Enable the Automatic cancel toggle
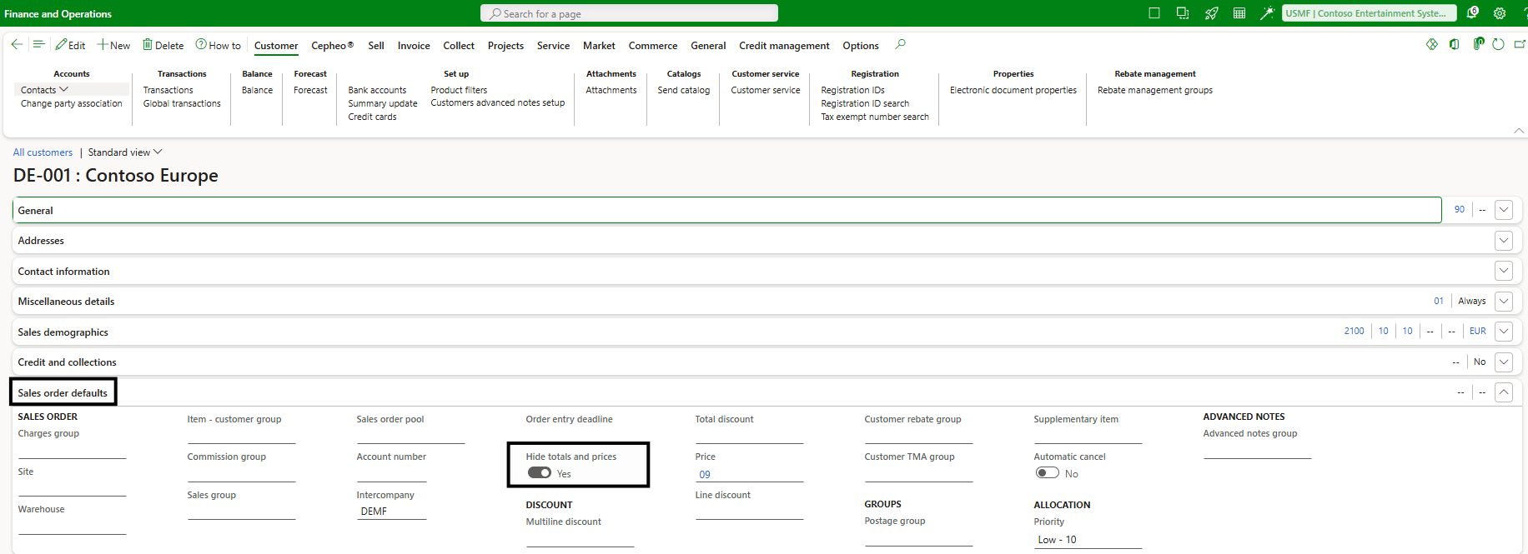 (1047, 473)
